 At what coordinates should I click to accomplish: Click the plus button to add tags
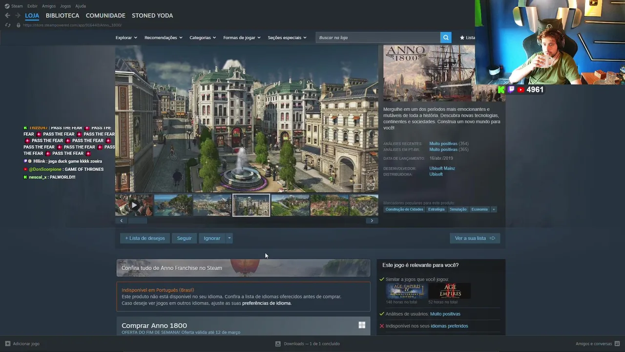[494, 209]
